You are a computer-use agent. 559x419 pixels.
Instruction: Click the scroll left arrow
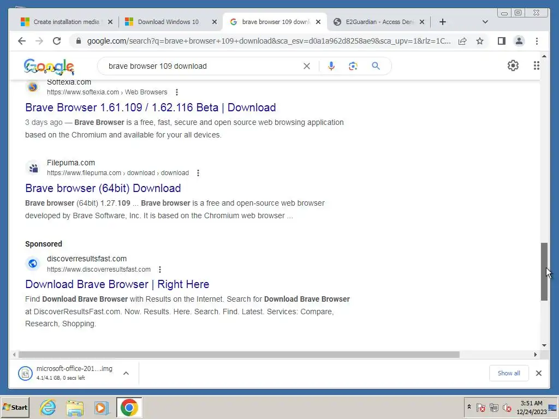(14, 355)
